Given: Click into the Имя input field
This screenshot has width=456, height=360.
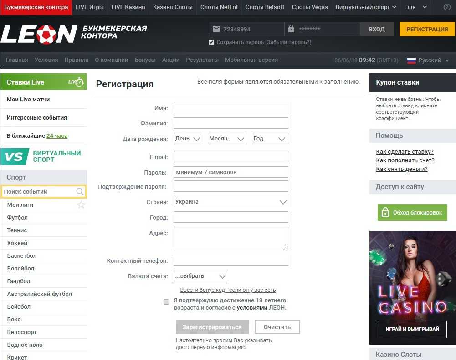Looking at the screenshot, I should 231,108.
